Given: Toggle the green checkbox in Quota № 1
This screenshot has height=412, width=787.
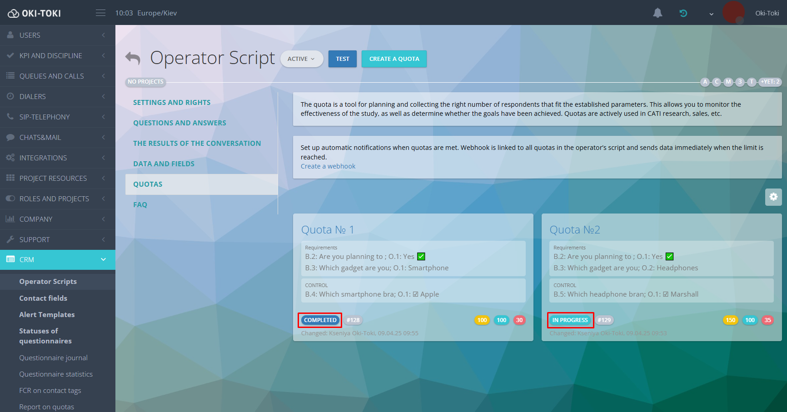Looking at the screenshot, I should coord(421,257).
